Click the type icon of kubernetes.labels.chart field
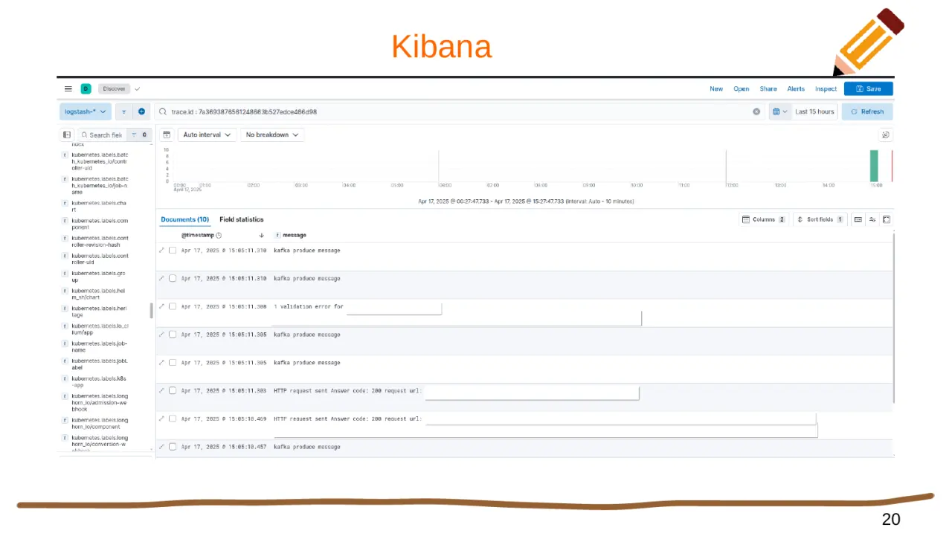 tap(65, 203)
